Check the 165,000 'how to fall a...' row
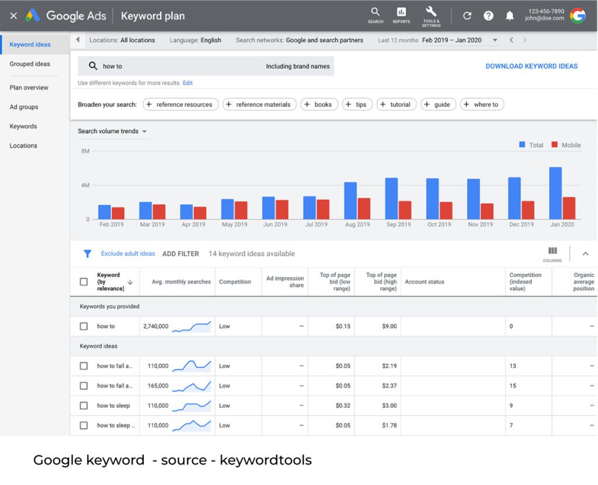The height and width of the screenshot is (485, 598). [x=84, y=386]
